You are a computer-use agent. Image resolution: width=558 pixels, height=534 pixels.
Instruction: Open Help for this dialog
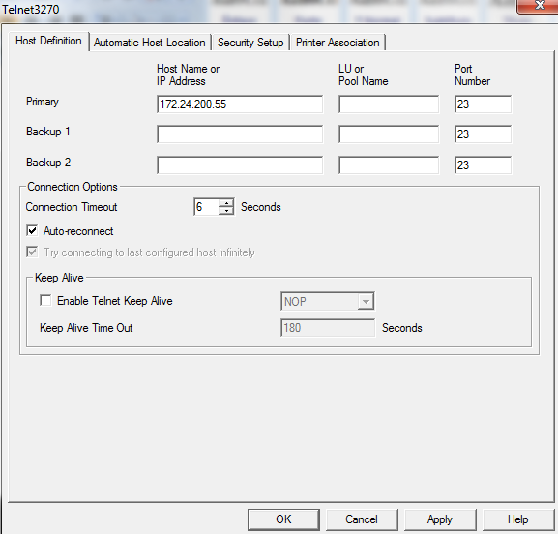(518, 519)
